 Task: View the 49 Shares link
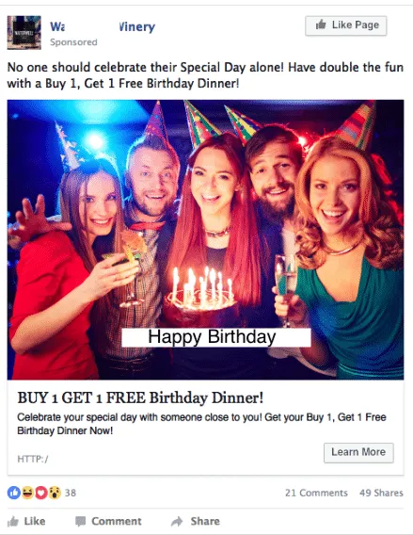381,493
